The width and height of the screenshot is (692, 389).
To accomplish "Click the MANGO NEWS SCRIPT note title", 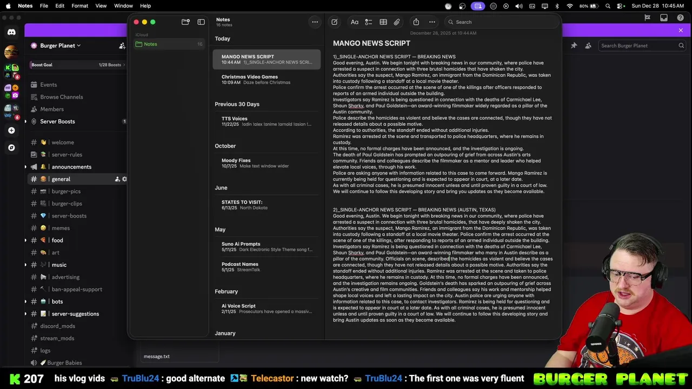I will click(x=371, y=43).
